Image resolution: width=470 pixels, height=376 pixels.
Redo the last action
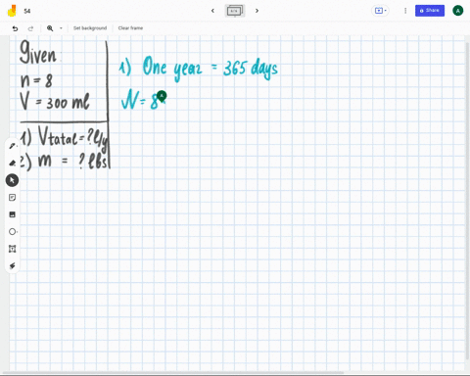tap(30, 28)
